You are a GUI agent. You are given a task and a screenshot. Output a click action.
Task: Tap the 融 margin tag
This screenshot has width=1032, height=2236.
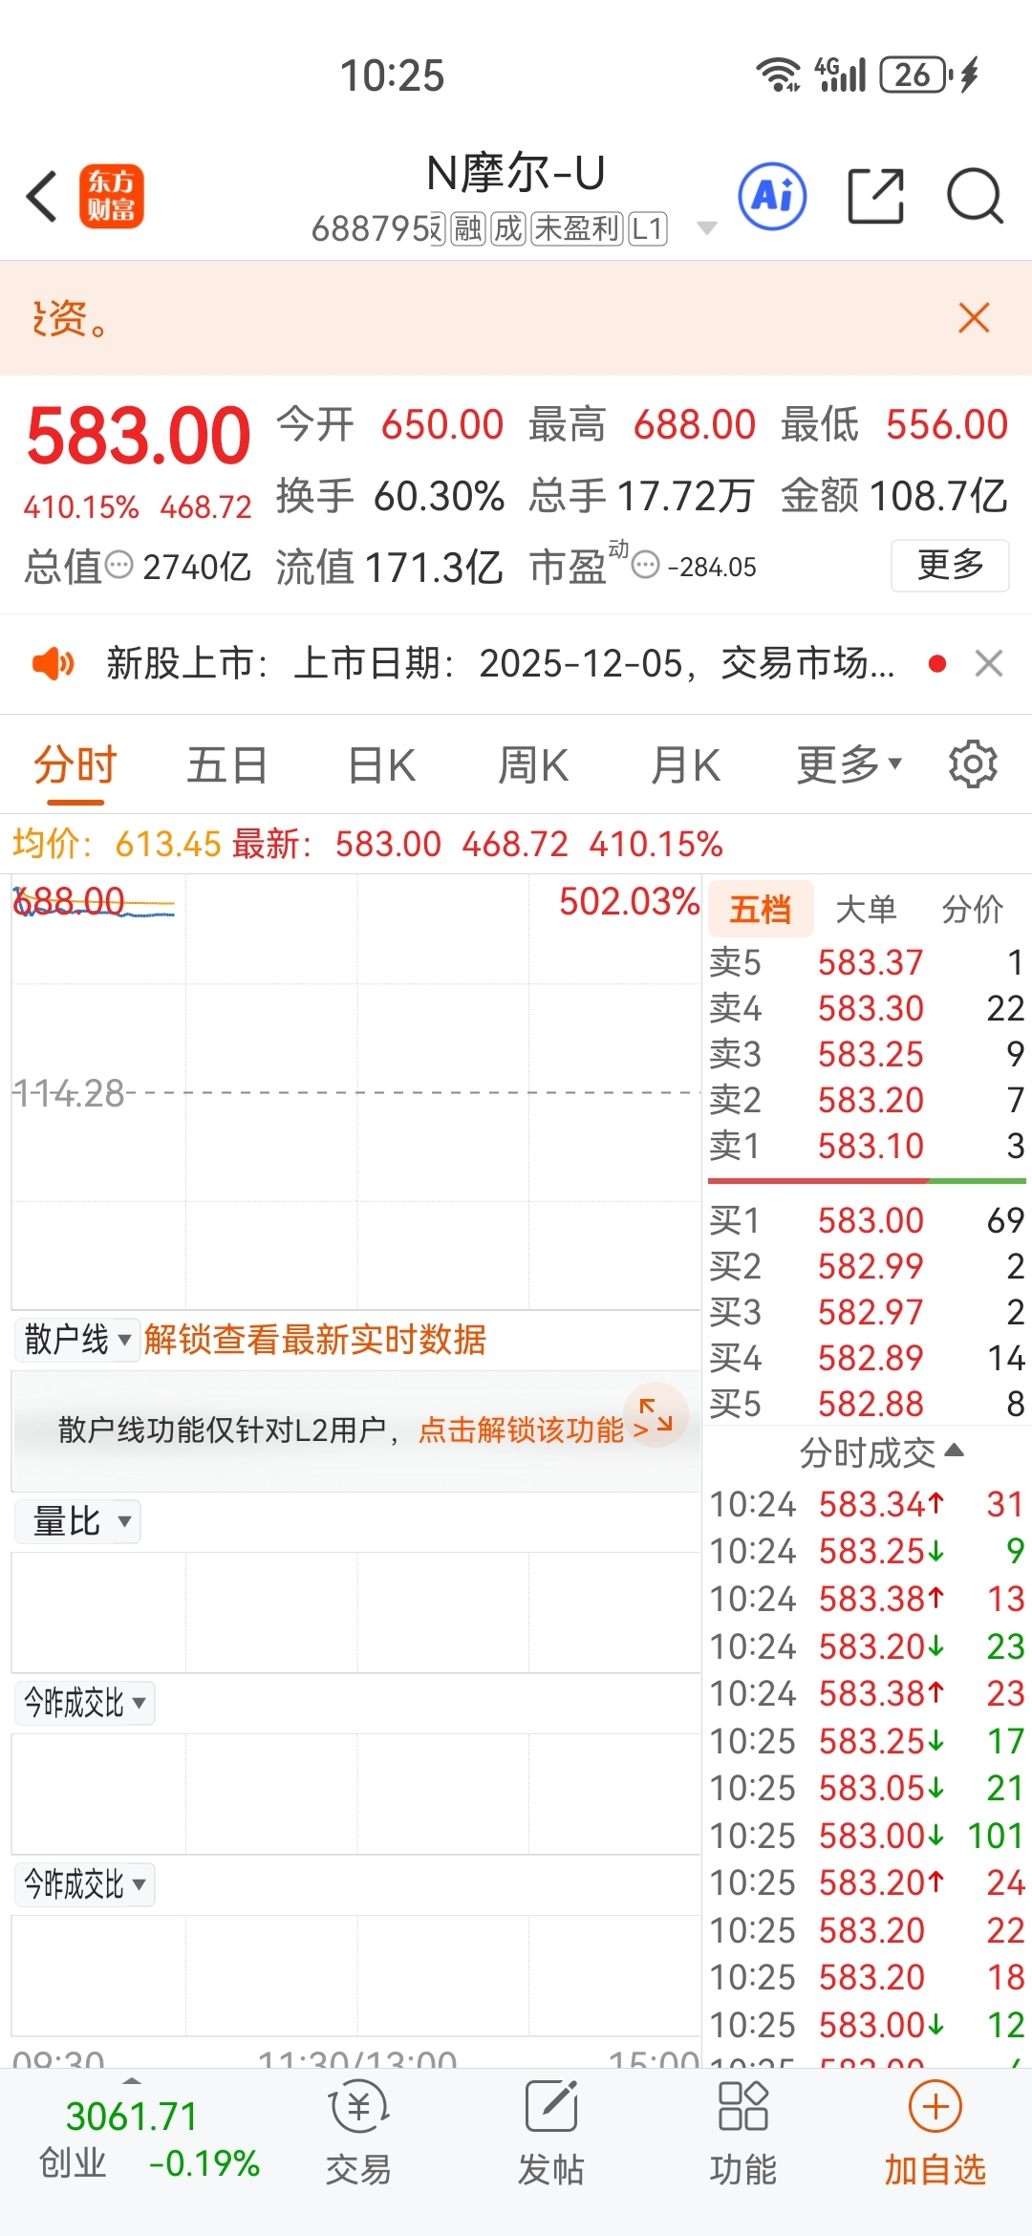click(468, 228)
